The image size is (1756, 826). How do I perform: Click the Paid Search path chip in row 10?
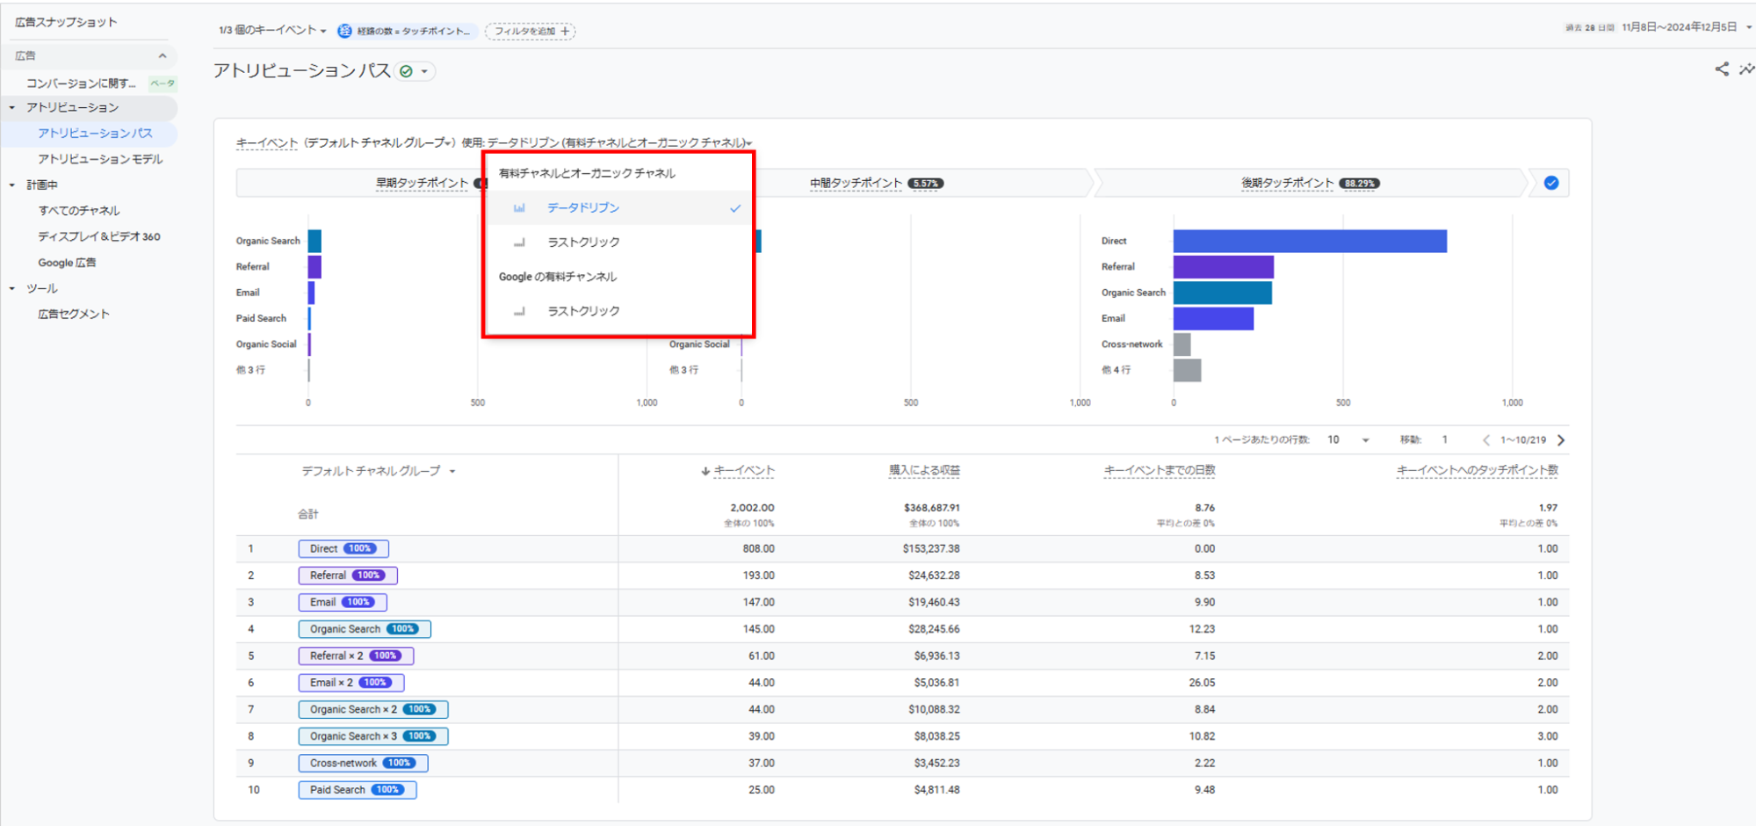click(358, 790)
